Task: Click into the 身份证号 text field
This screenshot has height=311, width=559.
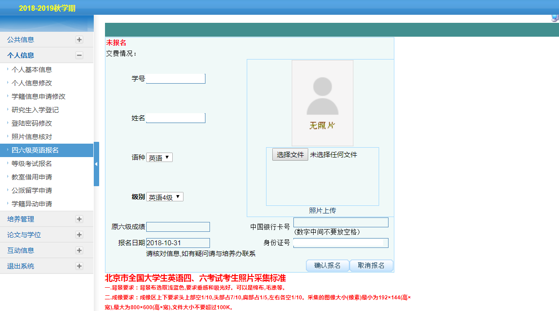Action: click(x=341, y=243)
